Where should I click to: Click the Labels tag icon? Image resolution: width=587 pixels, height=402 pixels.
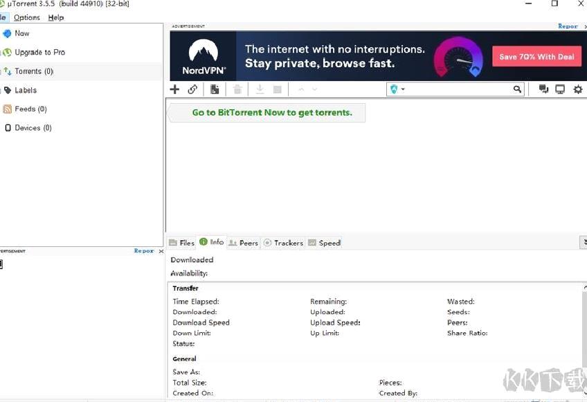[8, 90]
